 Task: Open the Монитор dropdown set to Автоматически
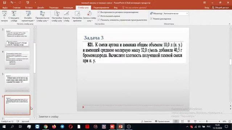pyautogui.click(x=175, y=13)
